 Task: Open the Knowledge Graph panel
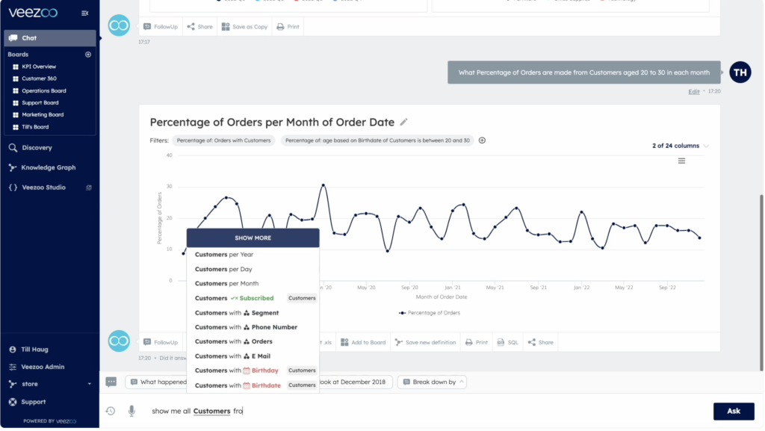point(48,167)
